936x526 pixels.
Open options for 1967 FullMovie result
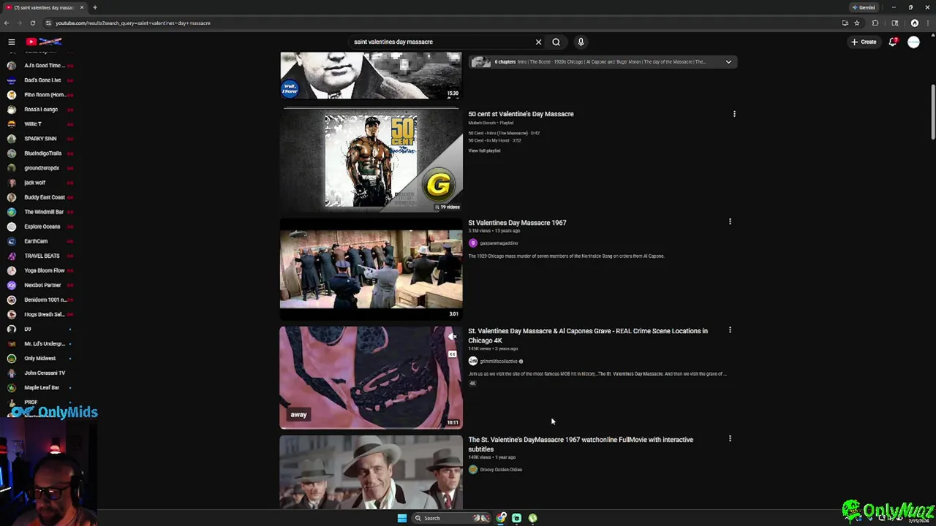[730, 439]
